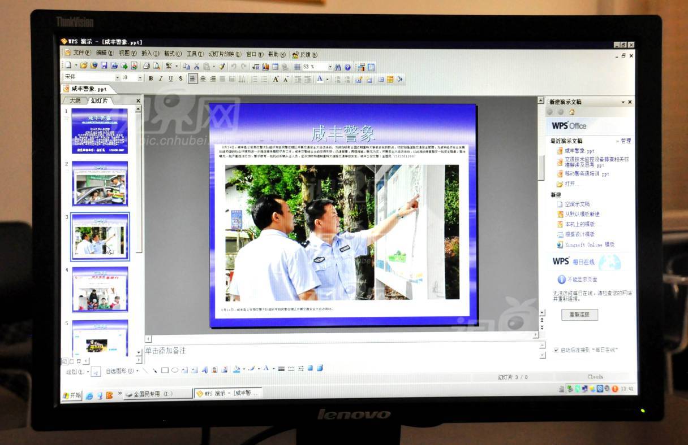Toggle Italic text formatting
Viewport: 688px width, 445px height.
(x=161, y=78)
